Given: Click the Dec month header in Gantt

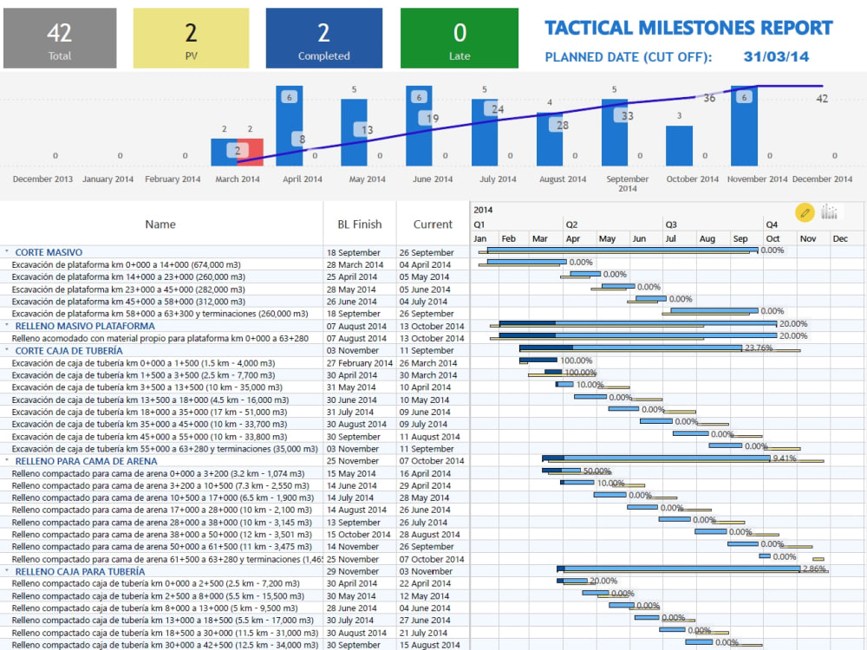Looking at the screenshot, I should (840, 239).
